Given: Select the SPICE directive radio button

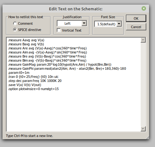Looking at the screenshot, I should (15, 30).
